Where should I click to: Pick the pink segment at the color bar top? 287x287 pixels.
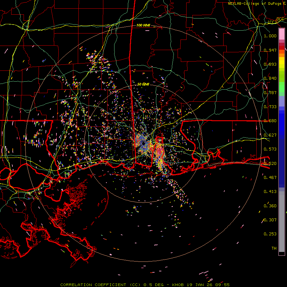tap(282, 34)
